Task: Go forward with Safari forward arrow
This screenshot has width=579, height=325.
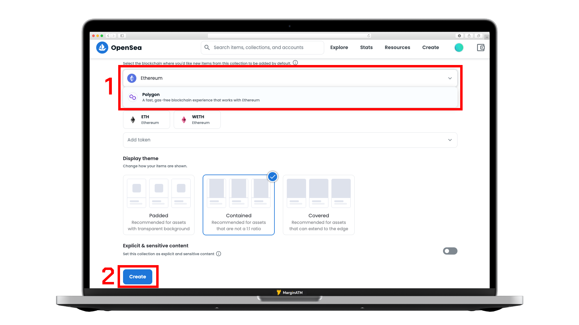Action: click(x=113, y=36)
